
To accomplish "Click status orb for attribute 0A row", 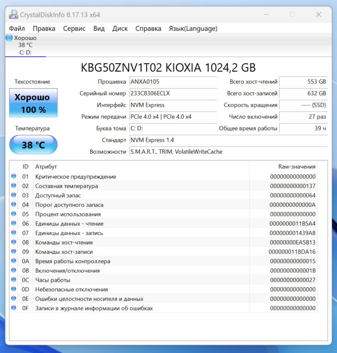I will pos(14,261).
